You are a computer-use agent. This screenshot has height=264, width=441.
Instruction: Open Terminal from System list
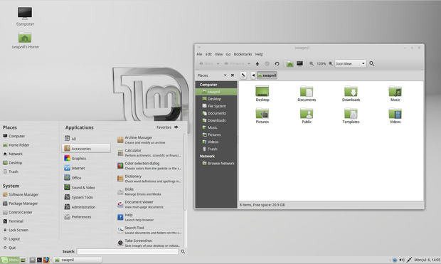[13, 221]
